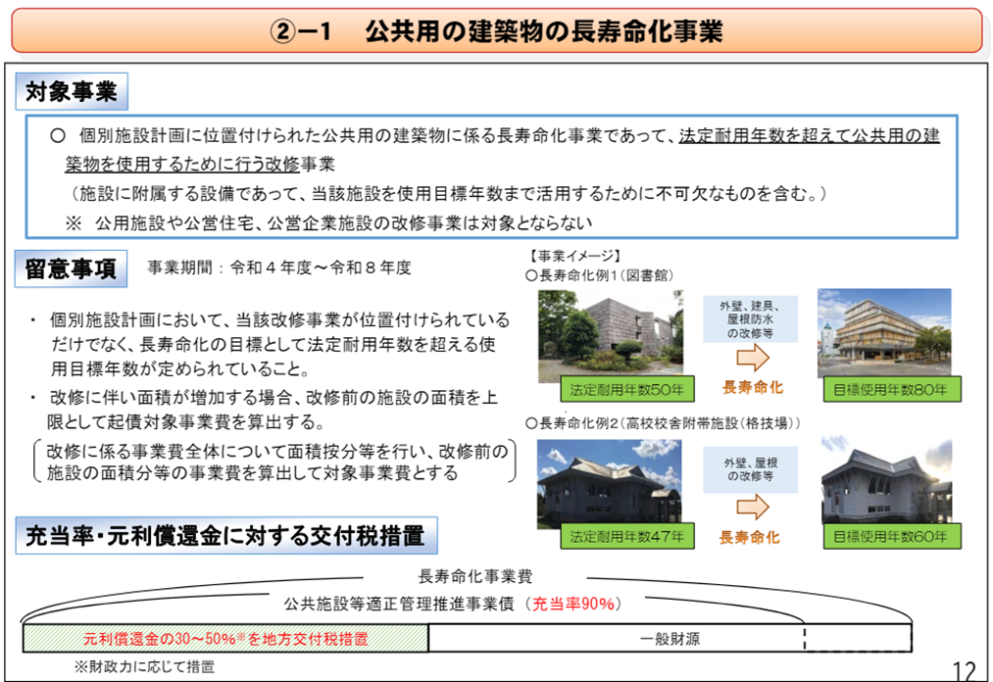The width and height of the screenshot is (993, 682).
Task: Select the library photo before renovation
Action: [604, 336]
